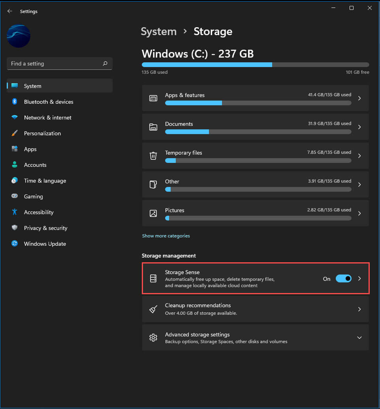Click the Apps & features storage icon
The width and height of the screenshot is (380, 409).
153,98
